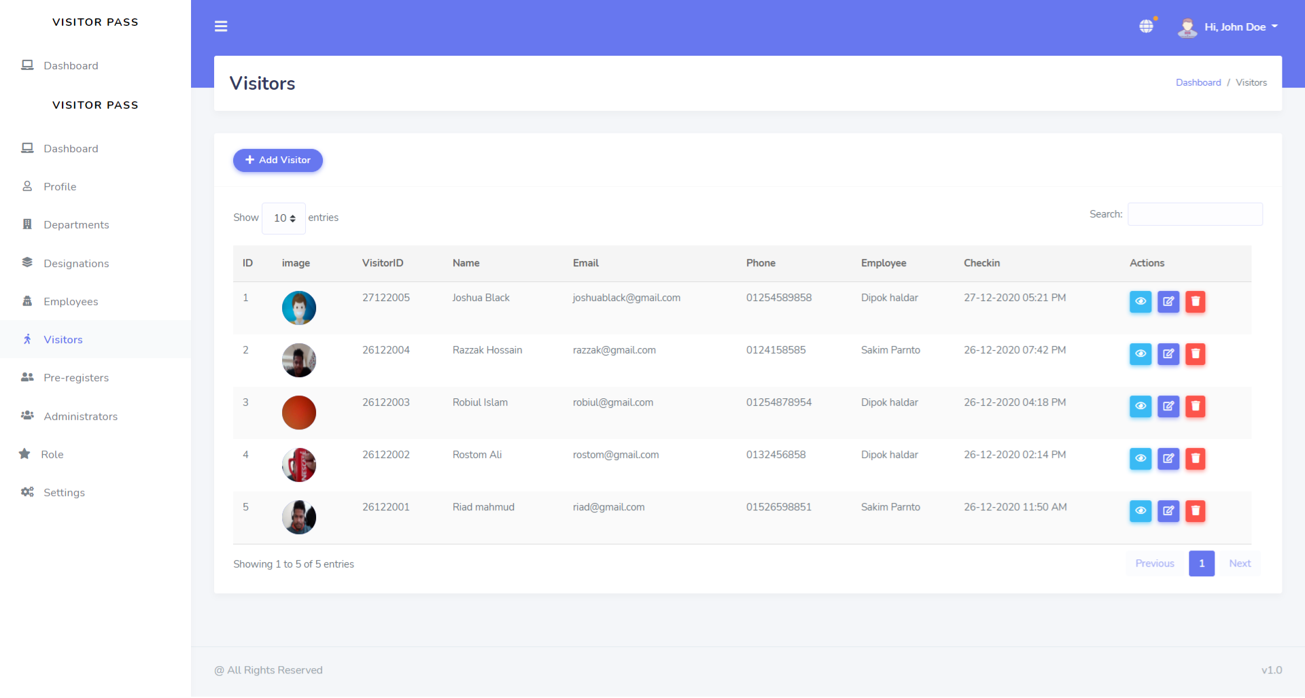Click inside the Search field
Image resolution: width=1305 pixels, height=698 pixels.
1195,213
